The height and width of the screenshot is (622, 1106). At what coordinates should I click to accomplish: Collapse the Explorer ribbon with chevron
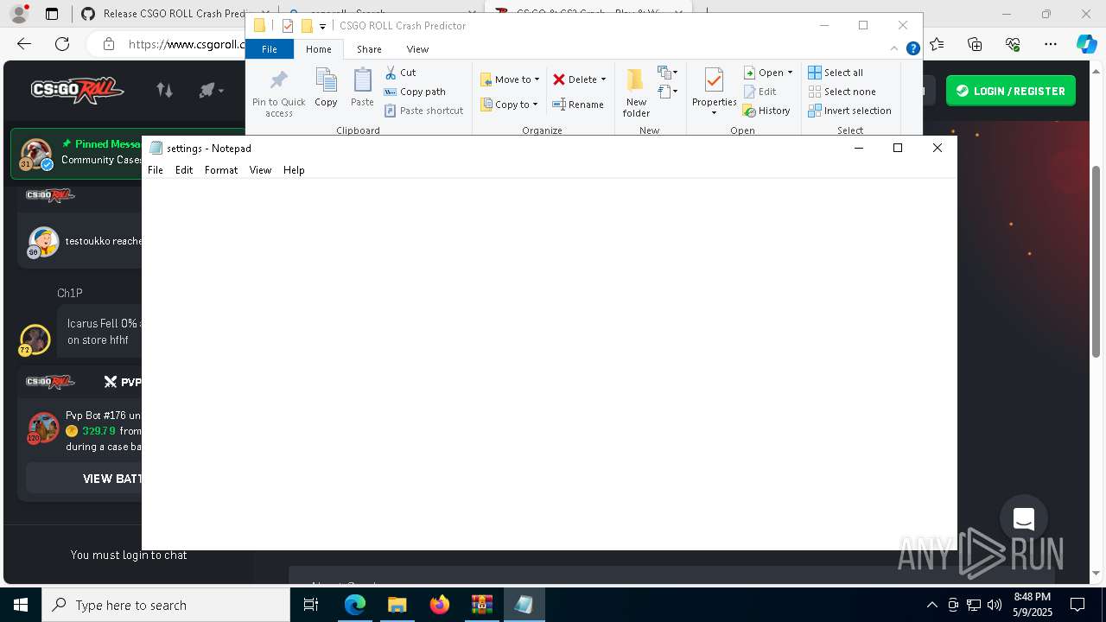(x=895, y=49)
